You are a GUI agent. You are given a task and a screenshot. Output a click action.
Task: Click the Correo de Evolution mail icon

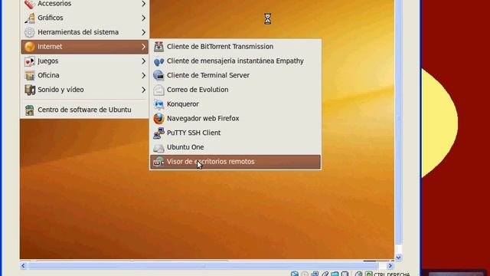tap(158, 90)
